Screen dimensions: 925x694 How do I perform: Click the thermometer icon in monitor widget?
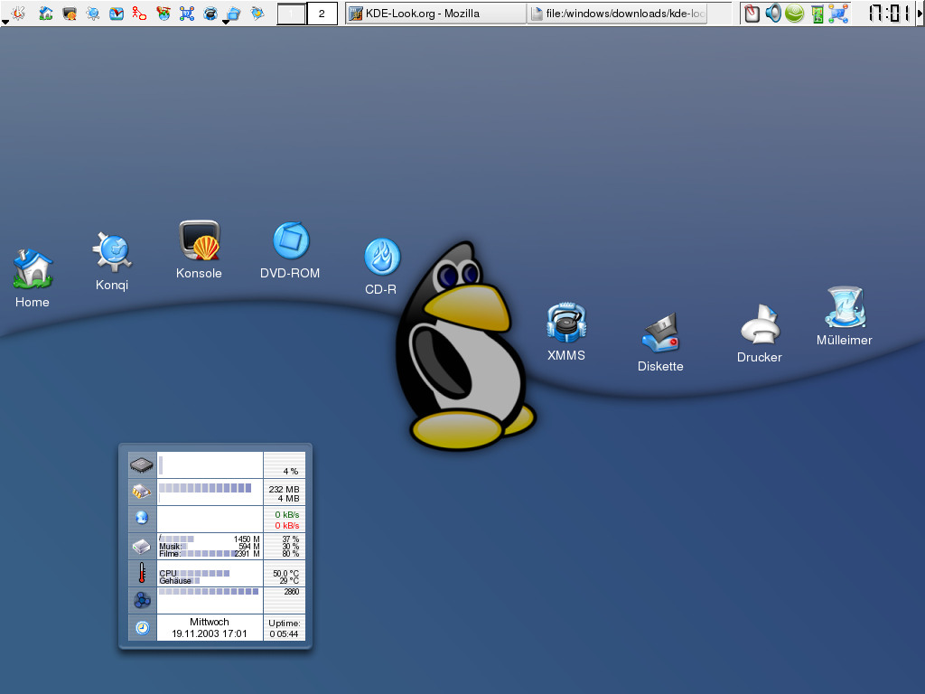pos(142,573)
